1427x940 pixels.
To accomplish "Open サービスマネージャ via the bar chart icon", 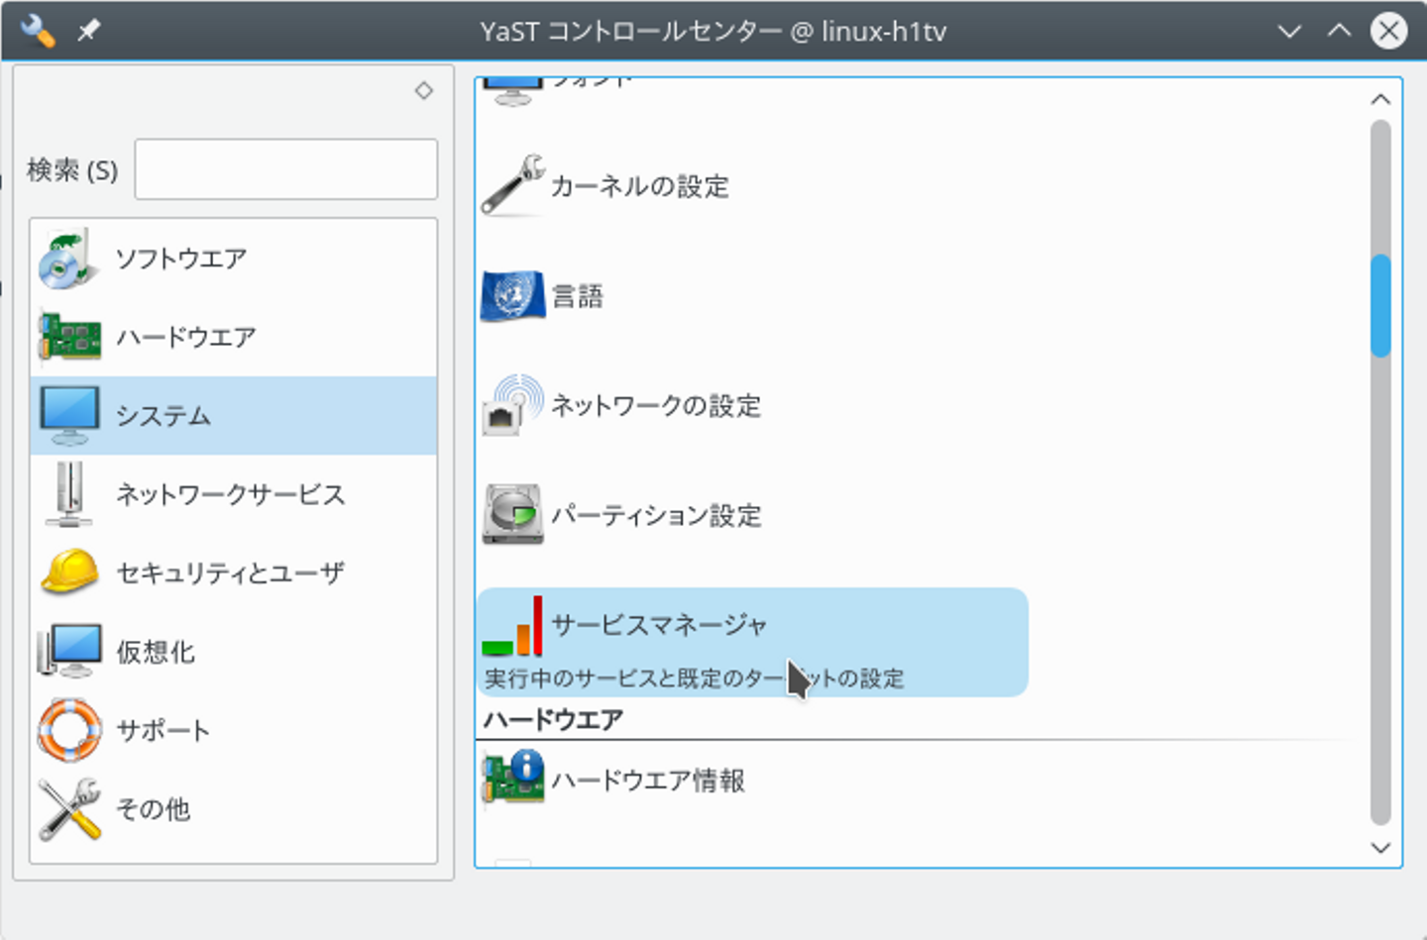I will click(512, 625).
